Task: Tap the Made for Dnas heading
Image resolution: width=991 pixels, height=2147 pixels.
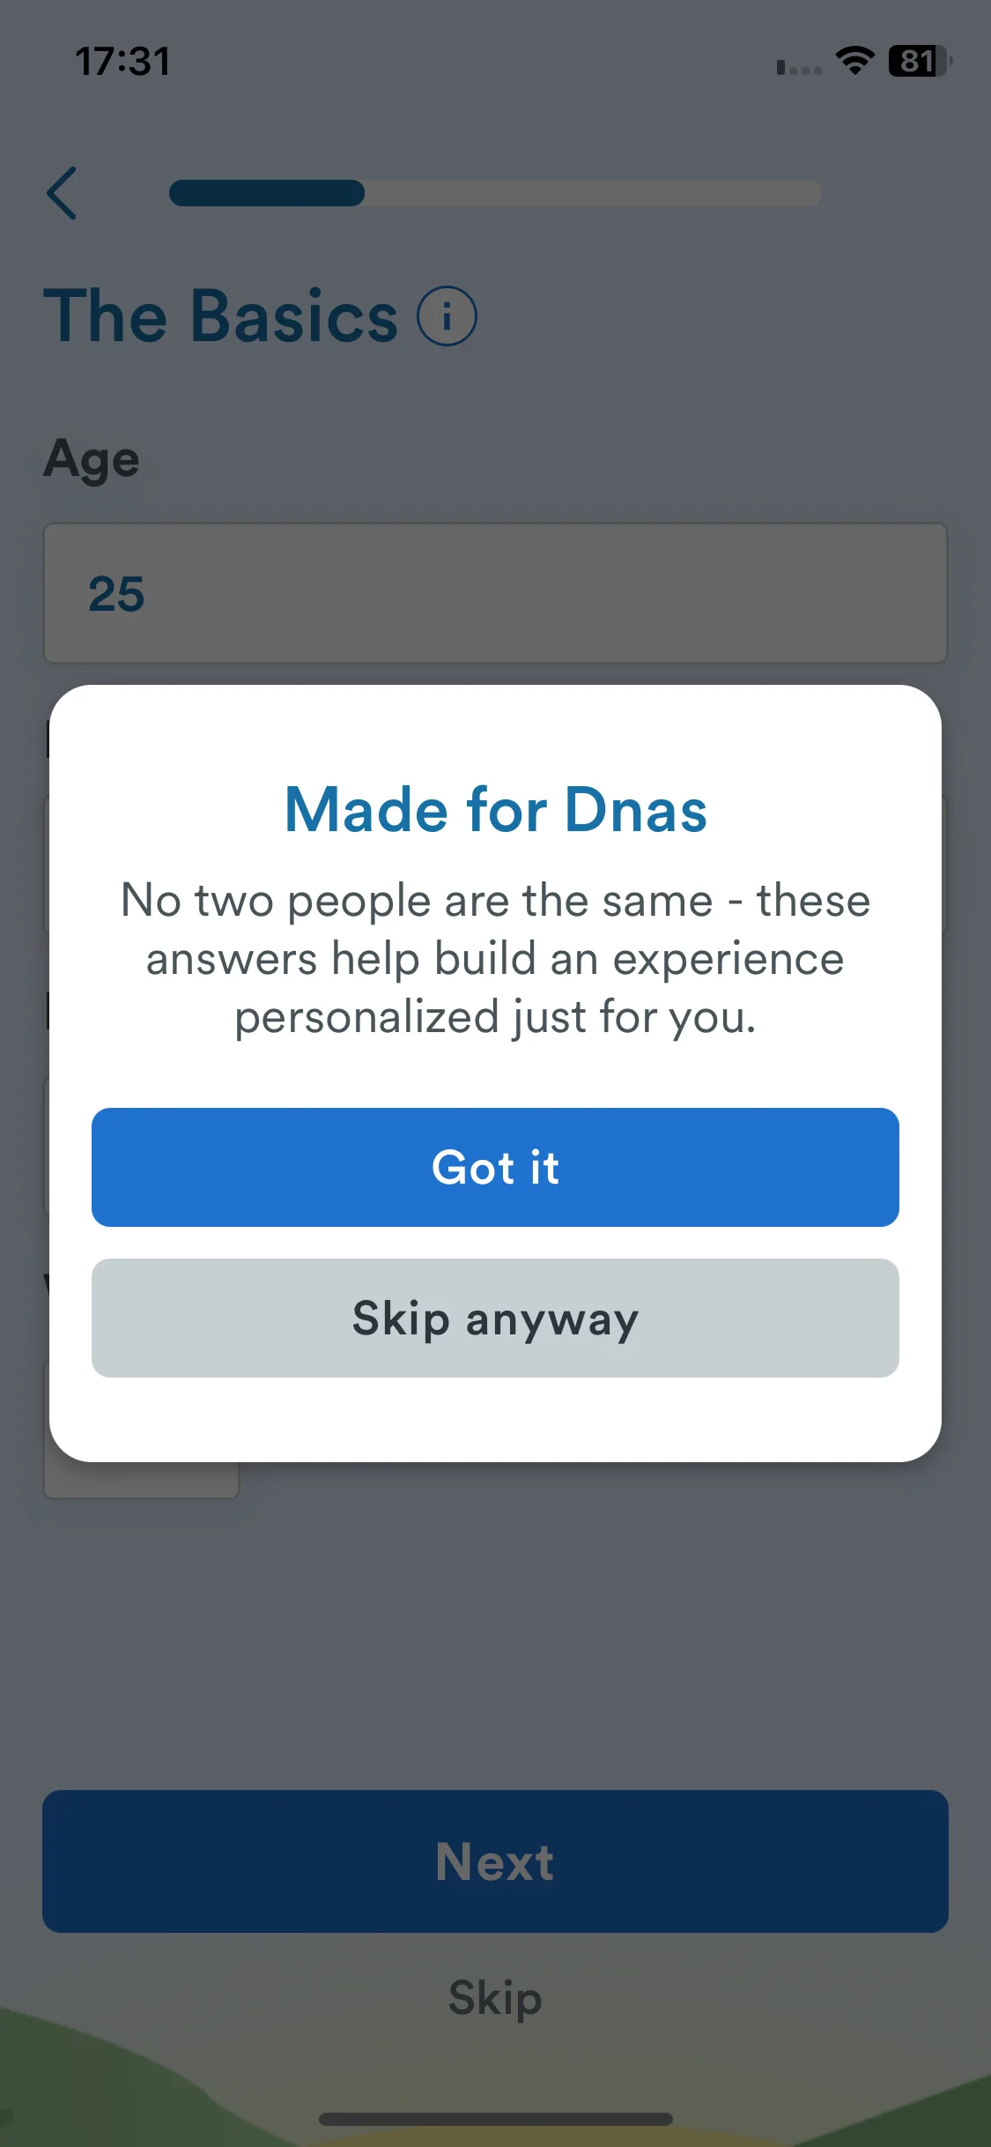Action: tap(496, 809)
